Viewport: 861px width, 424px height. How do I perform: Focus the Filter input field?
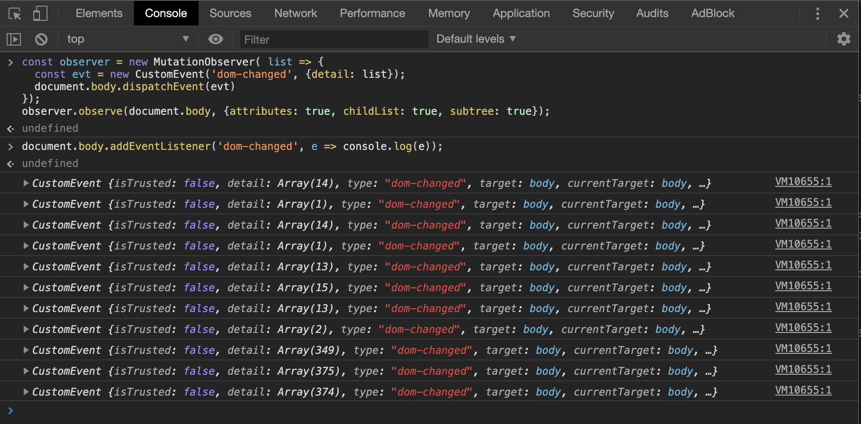335,39
